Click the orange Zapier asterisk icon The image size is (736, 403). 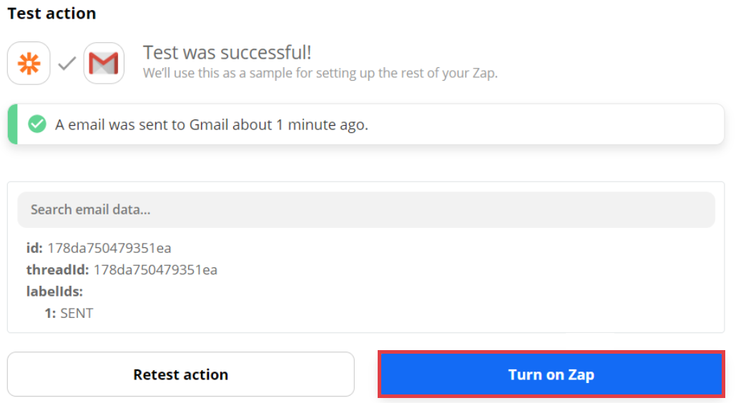(x=29, y=64)
